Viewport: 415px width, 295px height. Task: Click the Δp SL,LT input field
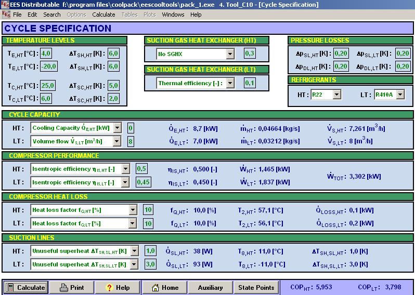pos(403,53)
